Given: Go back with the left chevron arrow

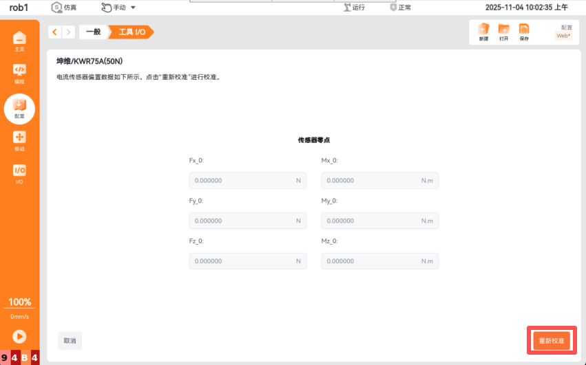Looking at the screenshot, I should (55, 32).
